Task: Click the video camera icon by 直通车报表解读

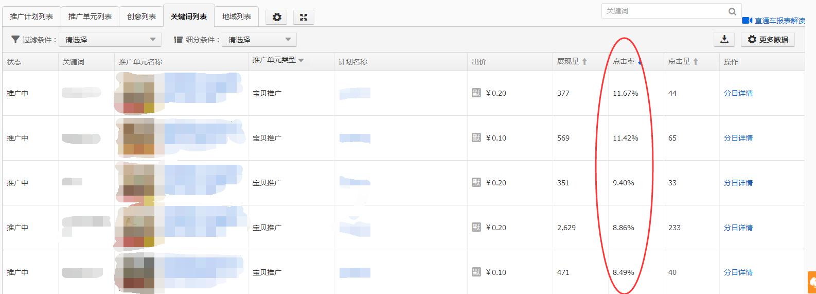Action: (x=747, y=21)
